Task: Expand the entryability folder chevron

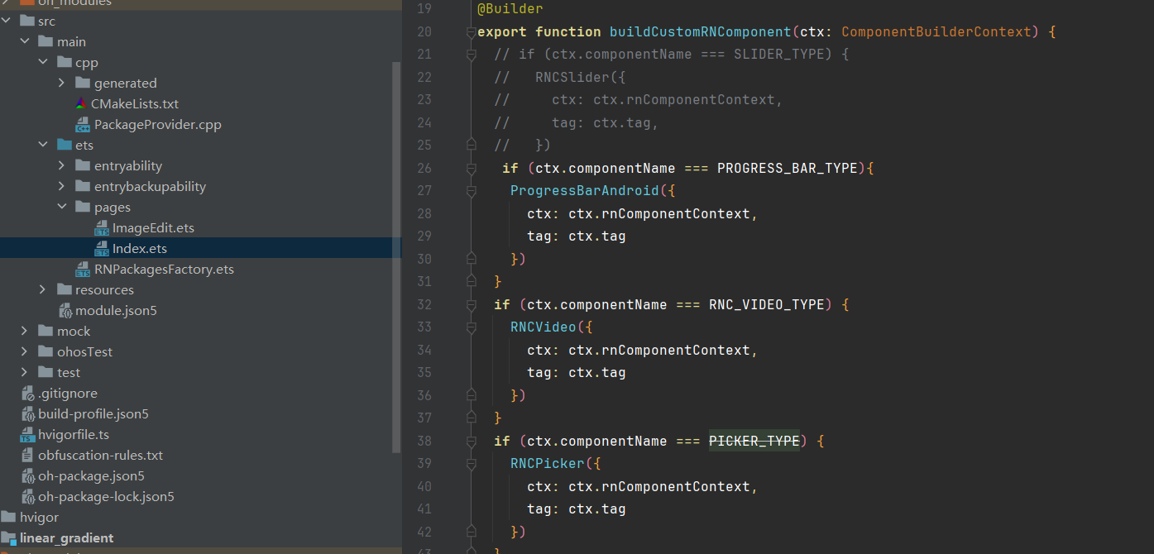Action: point(62,166)
